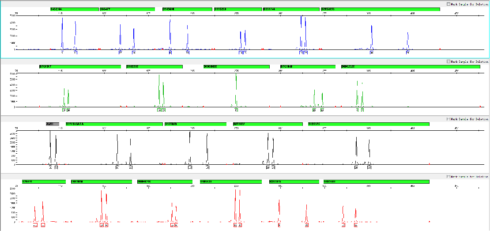Select fourth marker bar in green dye panel
Image resolution: width=490 pixels, height=231 pixels.
point(308,67)
